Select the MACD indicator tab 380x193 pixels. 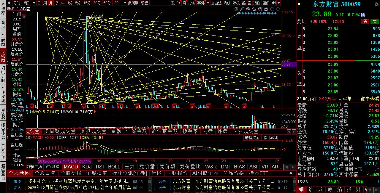pyautogui.click(x=71, y=167)
